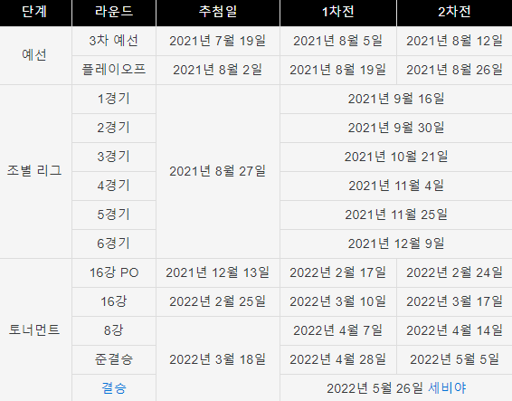Click the 16강 PO round cell
512x401 pixels.
pyautogui.click(x=114, y=272)
